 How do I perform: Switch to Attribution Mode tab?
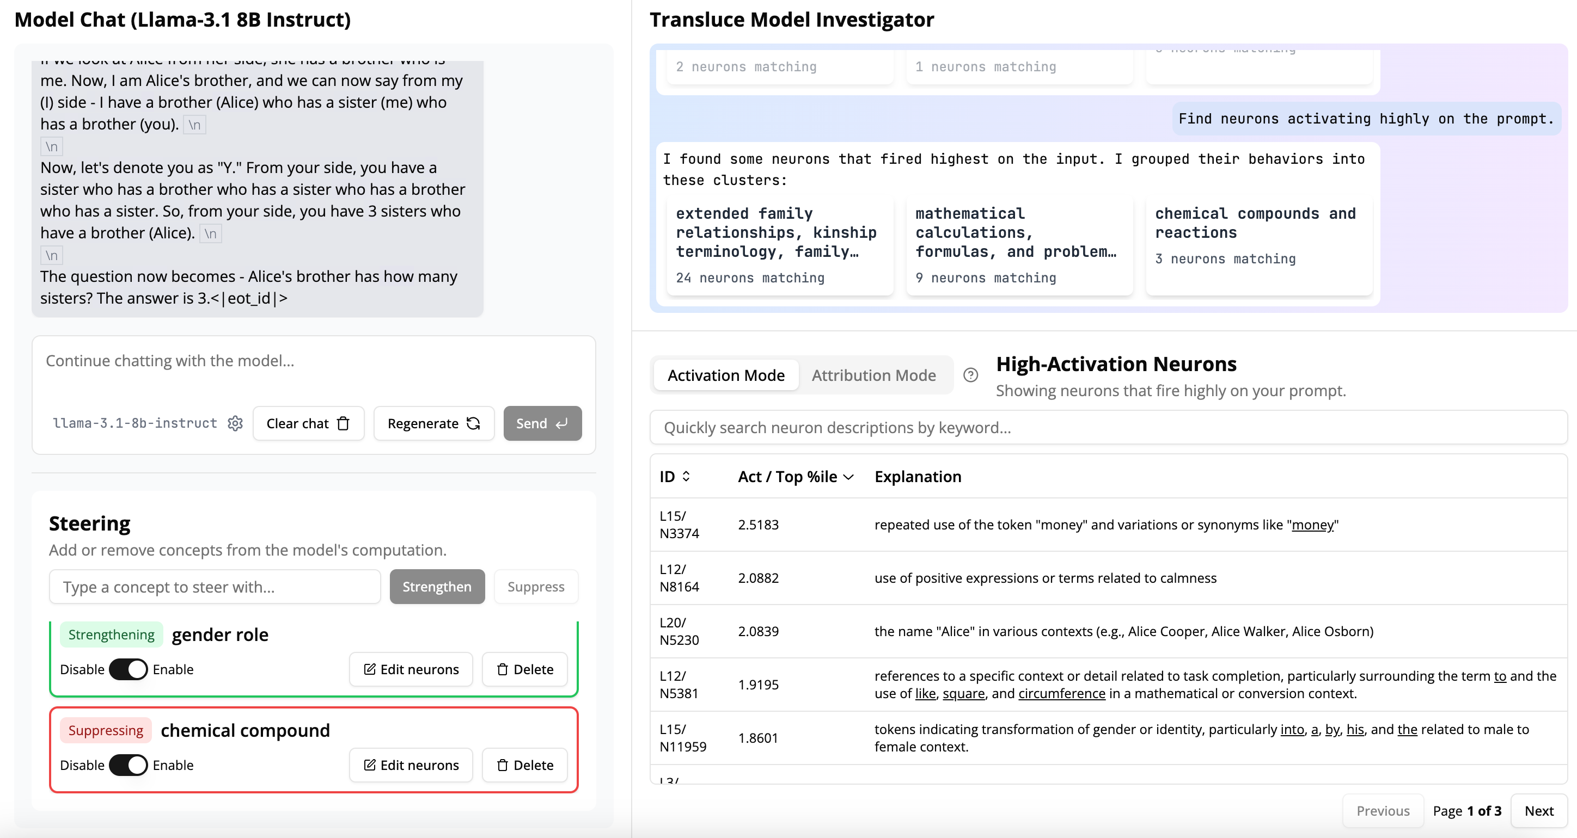[873, 375]
